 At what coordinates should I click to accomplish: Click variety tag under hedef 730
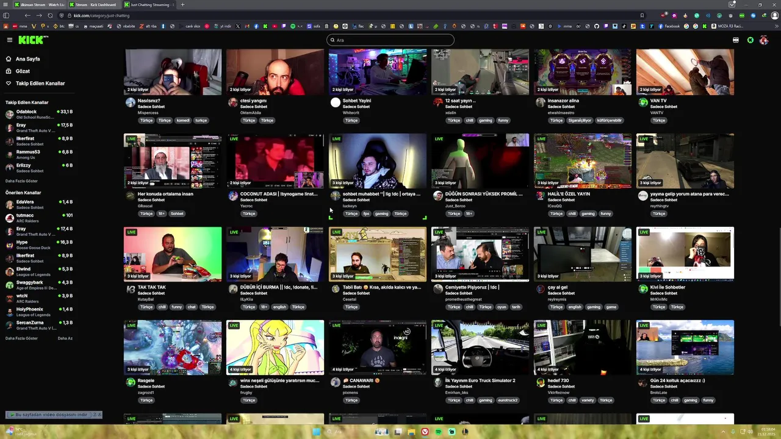[x=588, y=401]
